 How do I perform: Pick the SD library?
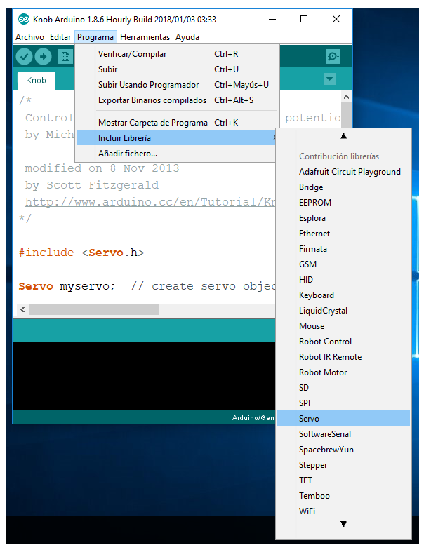(x=343, y=388)
